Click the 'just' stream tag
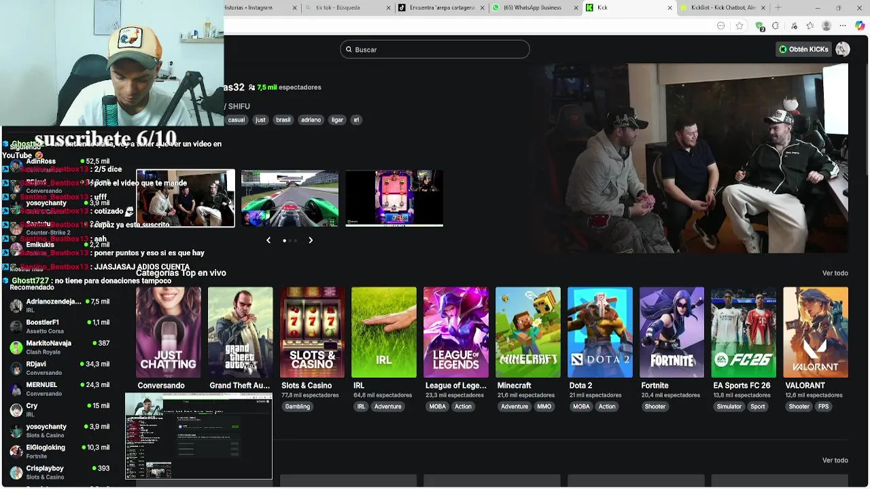 click(x=260, y=120)
